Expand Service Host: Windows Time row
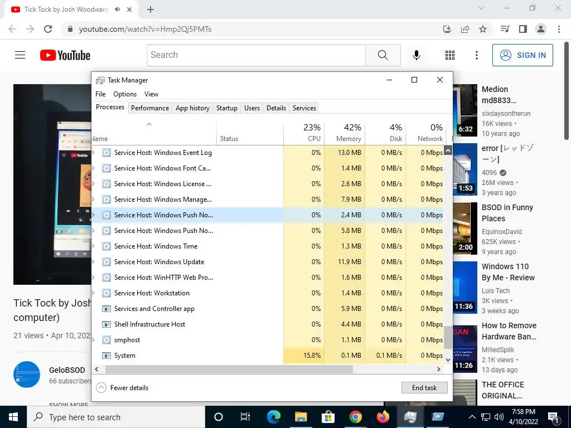571x428 pixels. pos(94,246)
